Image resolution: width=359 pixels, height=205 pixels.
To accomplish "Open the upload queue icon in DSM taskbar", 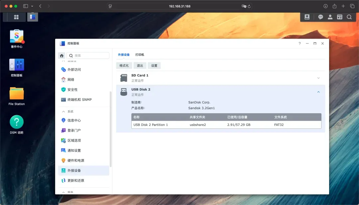I will pos(307,17).
